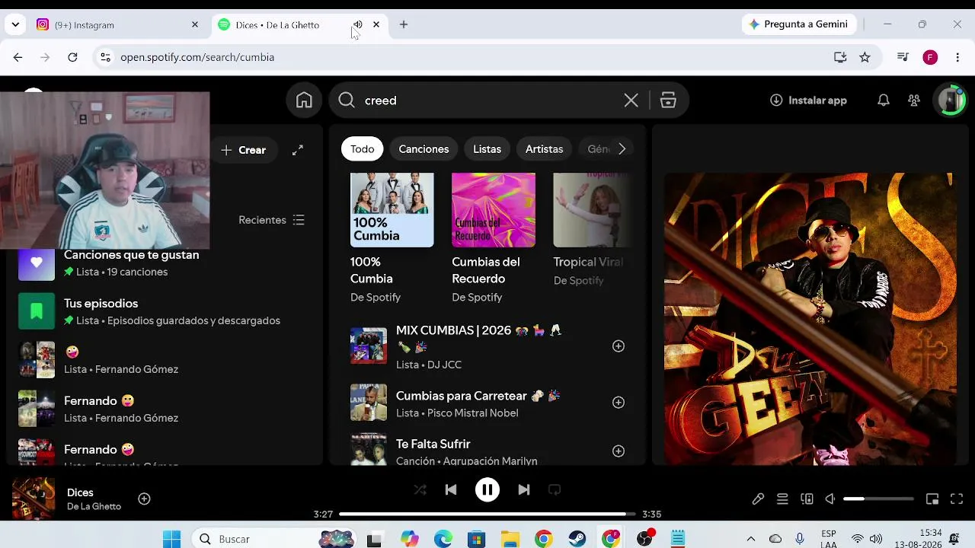Screen dimensions: 975x548
Task: Open Chrome media controls icon
Action: tap(903, 57)
